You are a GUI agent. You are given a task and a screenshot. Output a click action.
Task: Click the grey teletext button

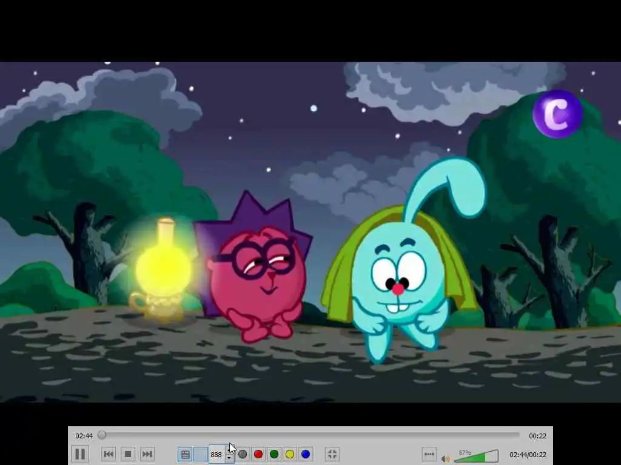click(x=243, y=454)
